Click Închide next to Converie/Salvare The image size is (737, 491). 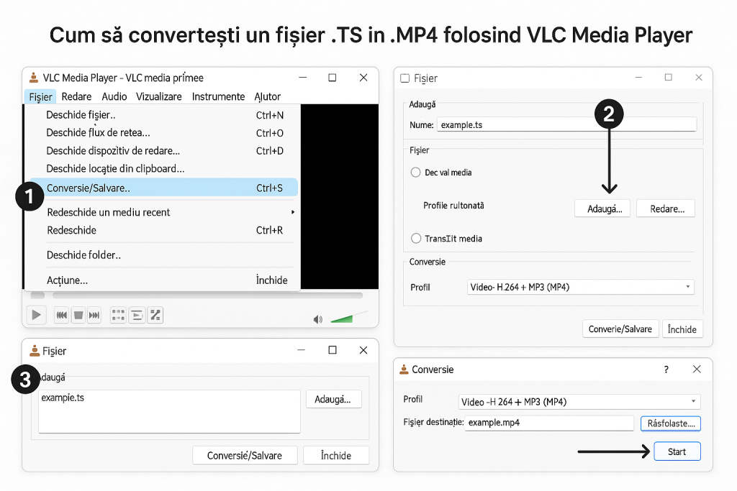tap(682, 329)
